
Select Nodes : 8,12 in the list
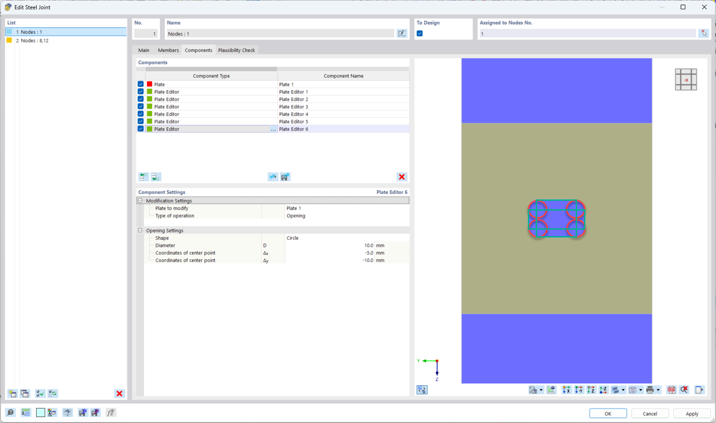point(34,41)
